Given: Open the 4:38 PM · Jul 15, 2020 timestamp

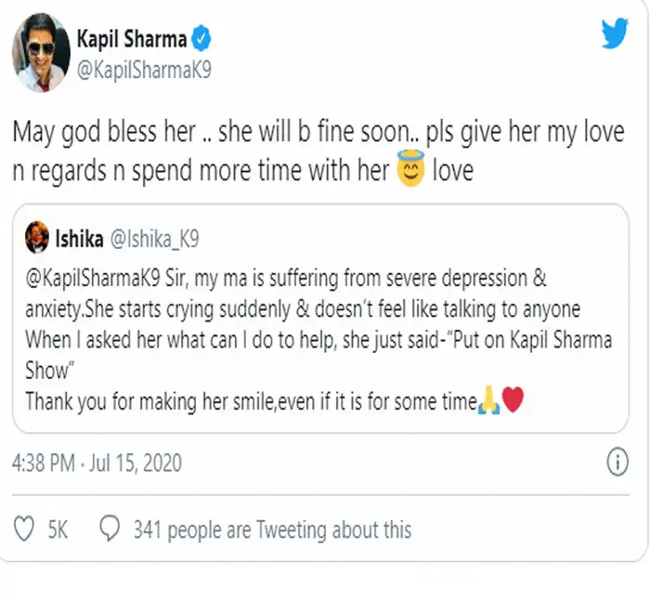Looking at the screenshot, I should [97, 463].
